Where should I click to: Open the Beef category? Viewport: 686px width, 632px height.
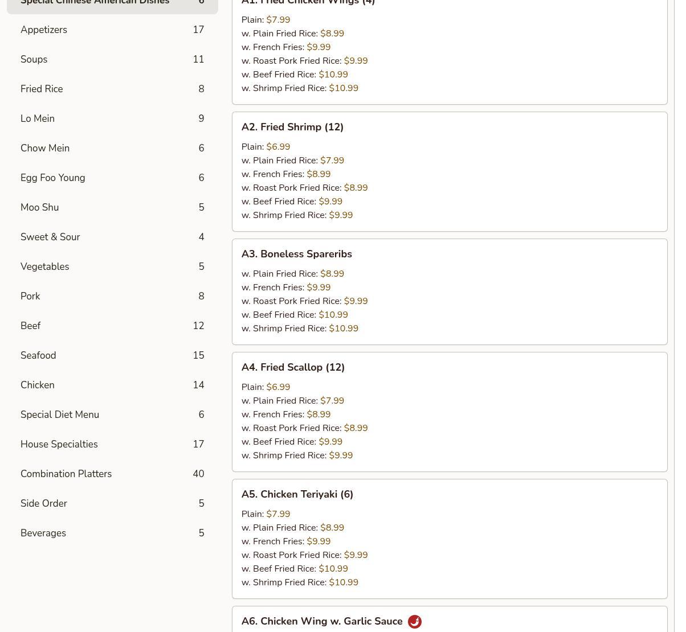point(112,326)
